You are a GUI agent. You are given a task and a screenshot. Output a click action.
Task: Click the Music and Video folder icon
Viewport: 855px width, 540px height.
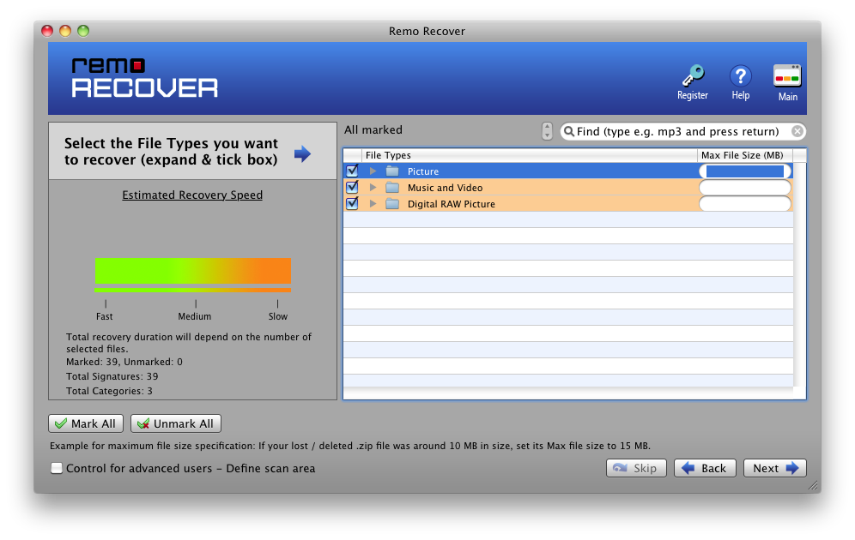(x=392, y=187)
